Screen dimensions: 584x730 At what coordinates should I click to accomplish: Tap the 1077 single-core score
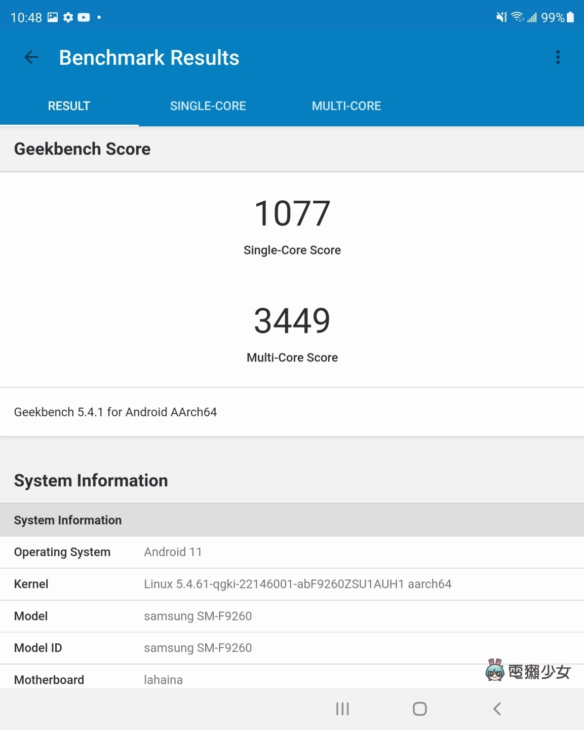point(292,213)
